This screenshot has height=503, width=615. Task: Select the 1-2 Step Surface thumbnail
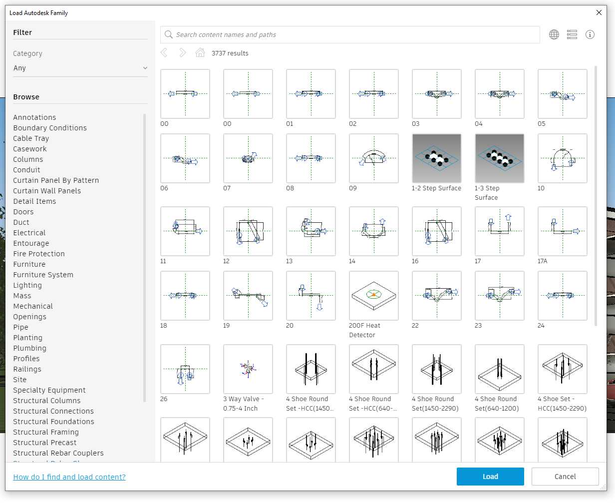(x=436, y=158)
